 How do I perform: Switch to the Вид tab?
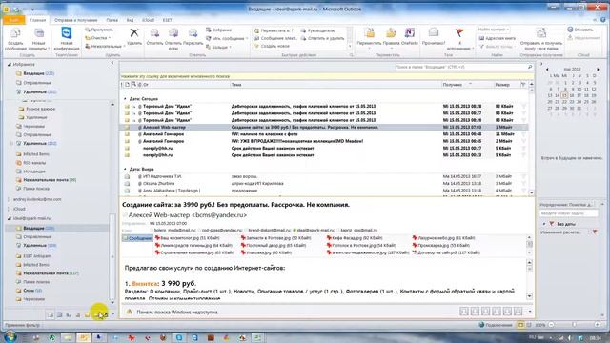click(x=130, y=20)
